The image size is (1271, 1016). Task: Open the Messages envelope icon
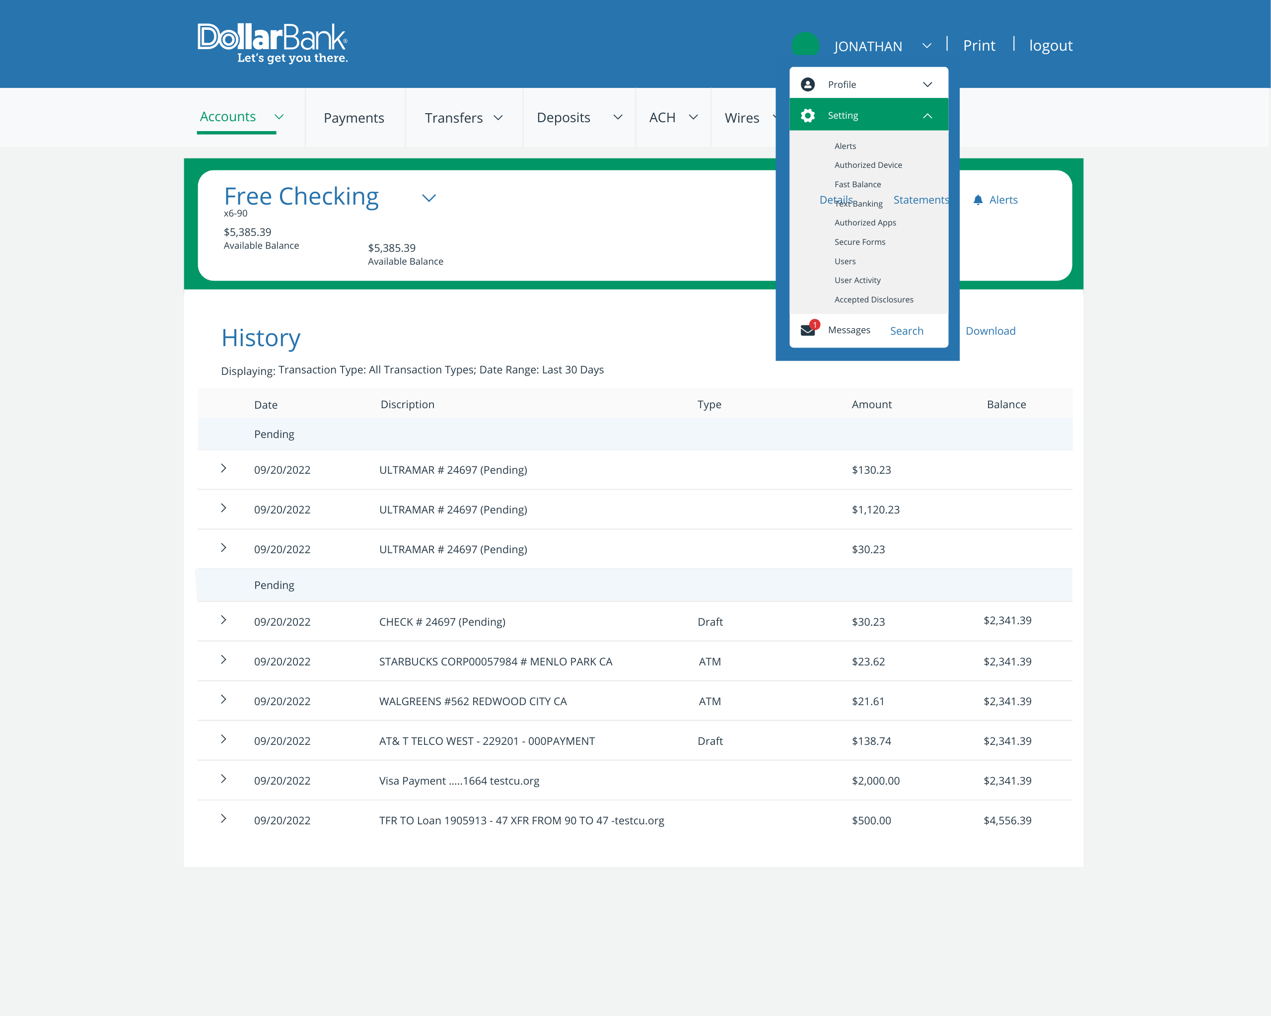(x=807, y=330)
